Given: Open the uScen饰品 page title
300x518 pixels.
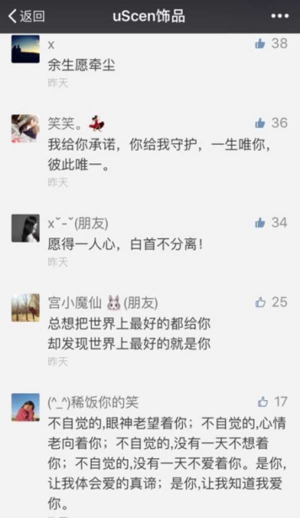Looking at the screenshot, I should [149, 16].
